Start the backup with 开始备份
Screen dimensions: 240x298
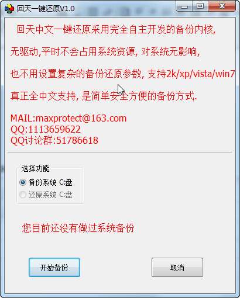[x=54, y=268]
